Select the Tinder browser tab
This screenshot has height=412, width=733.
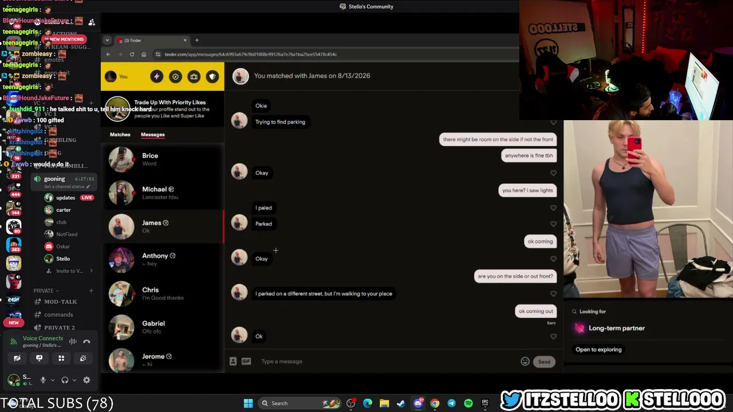tap(151, 40)
